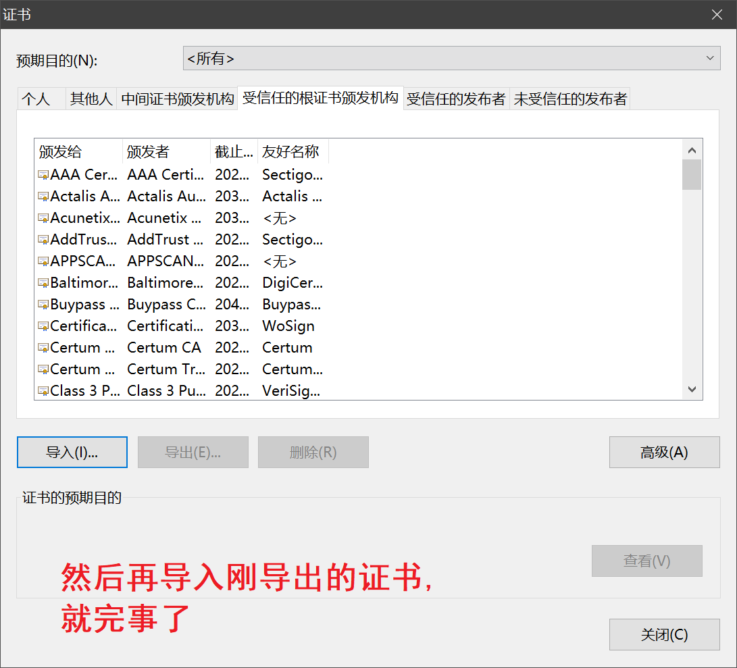Click the scrollbar up arrow
This screenshot has height=668, width=737.
[x=692, y=151]
